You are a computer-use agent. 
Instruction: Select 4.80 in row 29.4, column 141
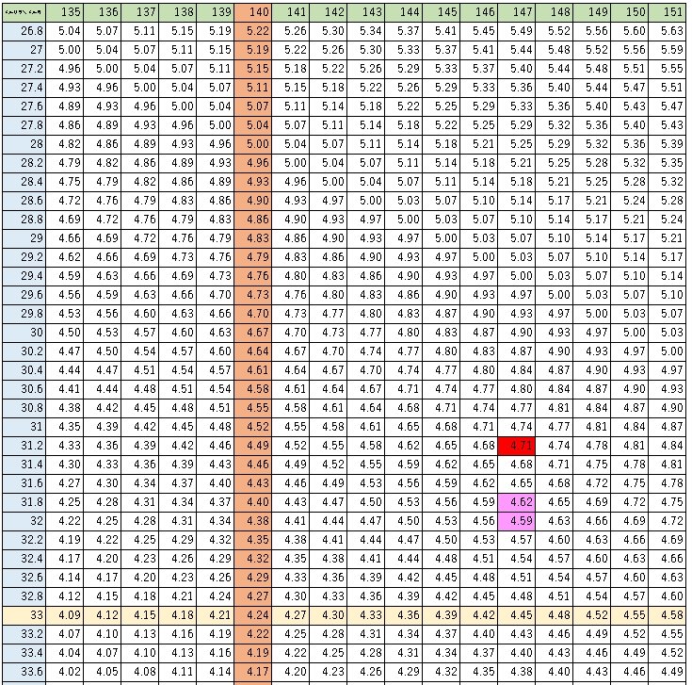(x=290, y=276)
